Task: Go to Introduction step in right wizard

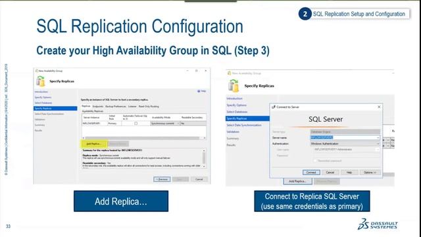Action: tap(234, 99)
